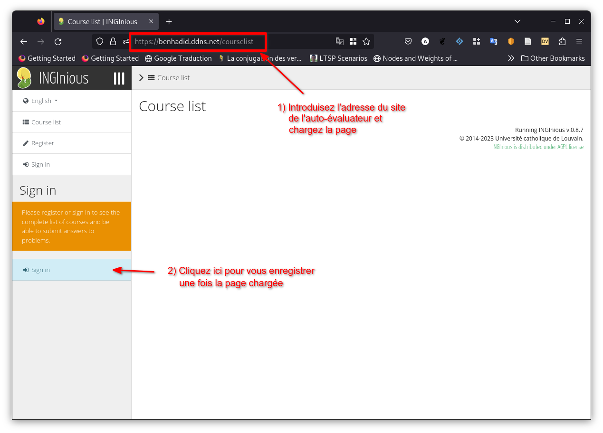Image resolution: width=603 pixels, height=433 pixels.
Task: Open the list all tabs dropdown
Action: click(x=517, y=21)
